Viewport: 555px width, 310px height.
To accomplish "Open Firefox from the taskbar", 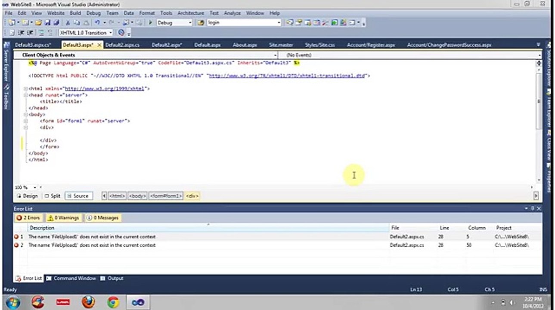I will (88, 302).
